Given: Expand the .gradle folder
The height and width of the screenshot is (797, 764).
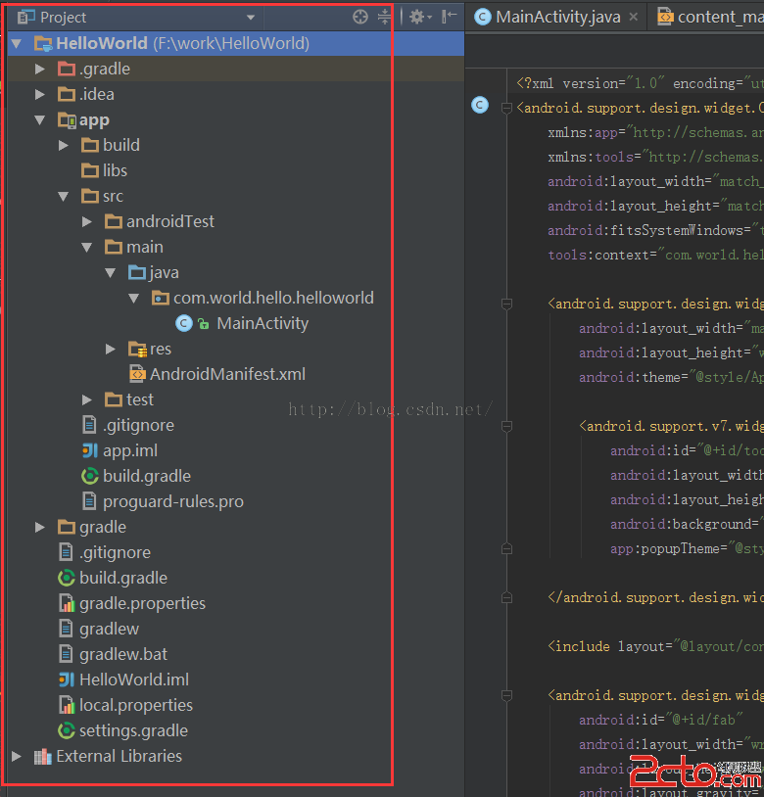Looking at the screenshot, I should [x=40, y=69].
